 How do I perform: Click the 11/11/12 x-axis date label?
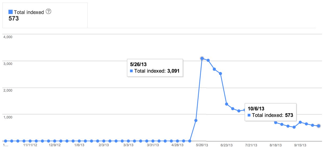point(30,145)
